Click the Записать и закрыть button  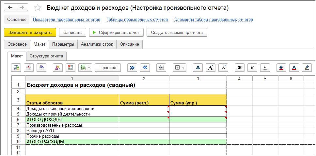[30, 32]
